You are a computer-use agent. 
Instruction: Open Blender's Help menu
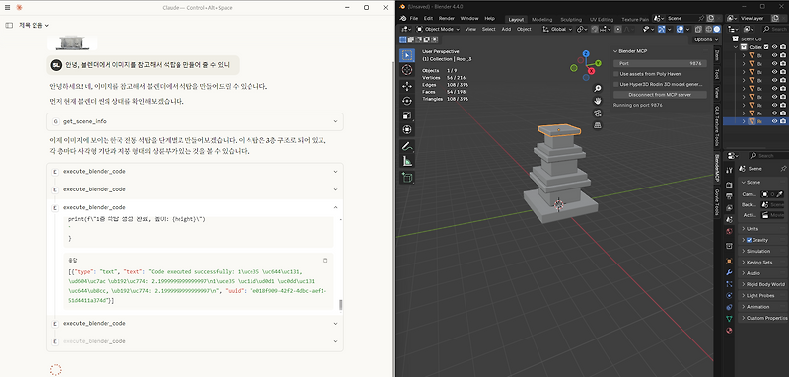click(x=489, y=19)
